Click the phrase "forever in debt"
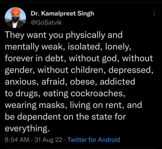 pyautogui.click(x=34, y=58)
